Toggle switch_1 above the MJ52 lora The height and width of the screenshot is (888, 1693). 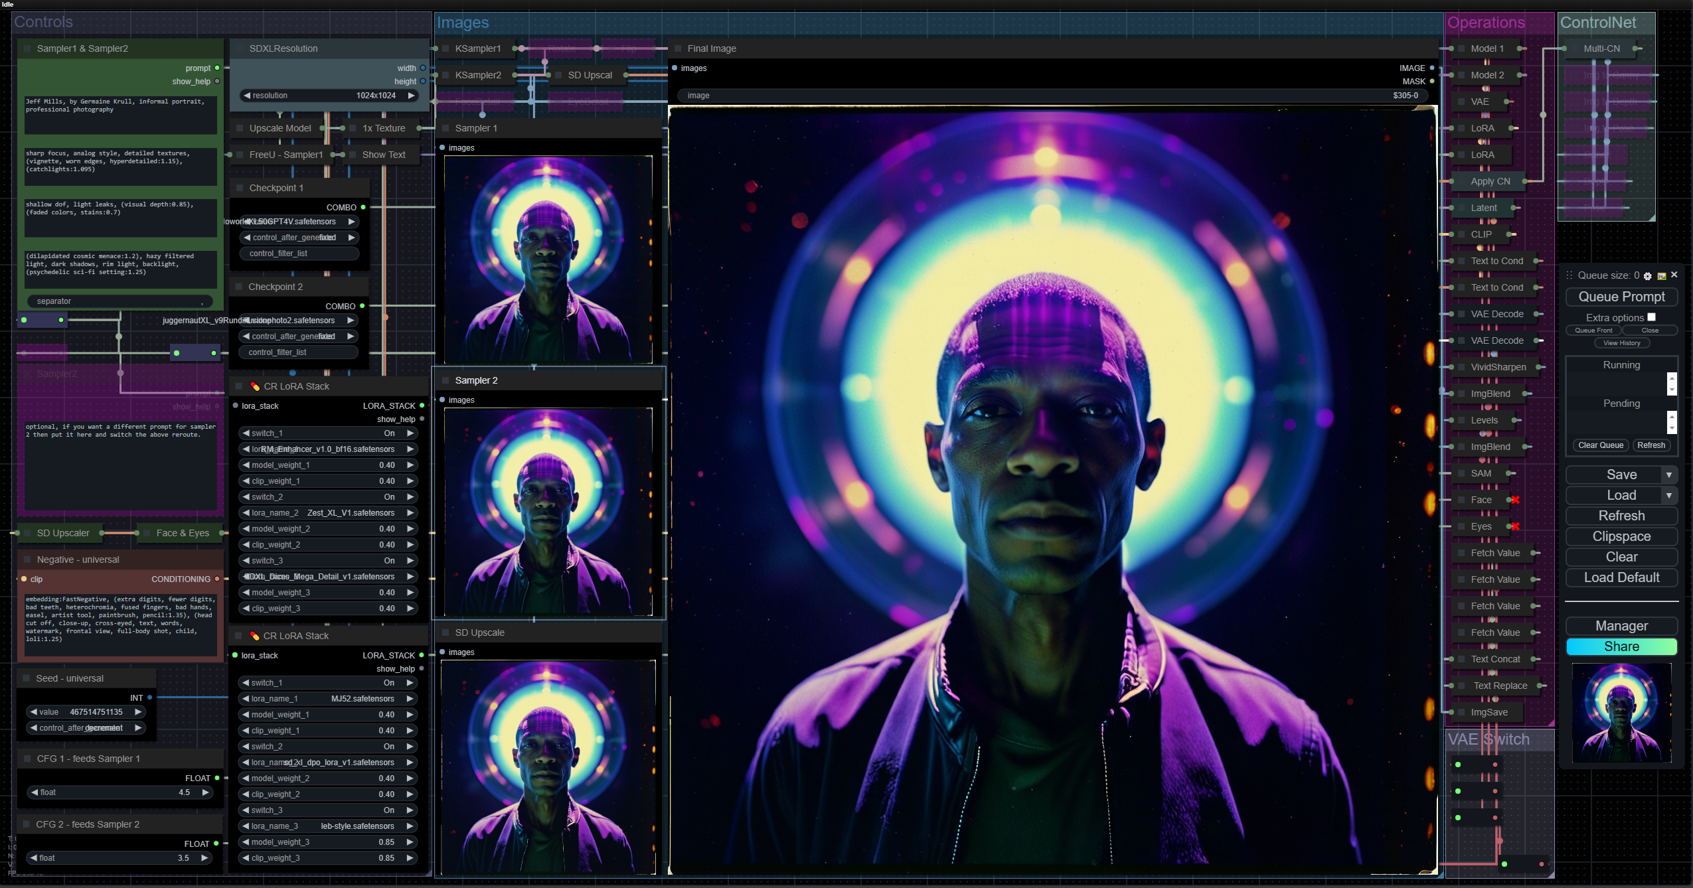pos(328,683)
